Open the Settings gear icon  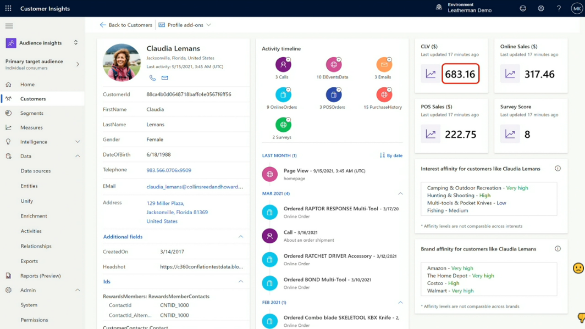(540, 9)
